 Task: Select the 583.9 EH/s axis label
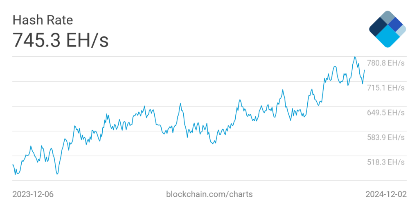[x=386, y=137]
